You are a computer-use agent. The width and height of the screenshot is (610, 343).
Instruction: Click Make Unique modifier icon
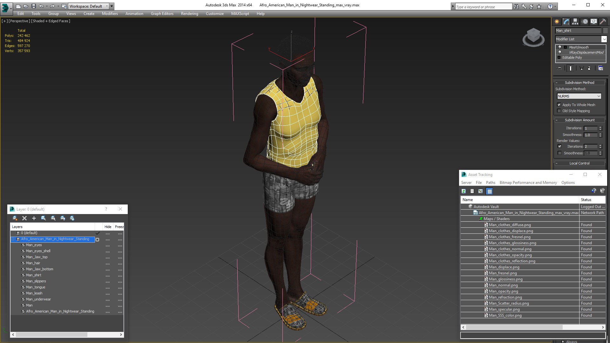pos(581,68)
